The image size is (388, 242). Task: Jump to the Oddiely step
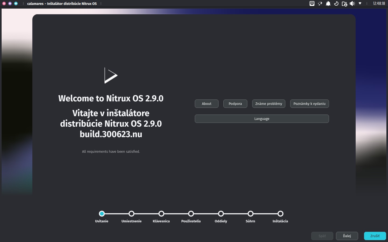click(x=221, y=213)
